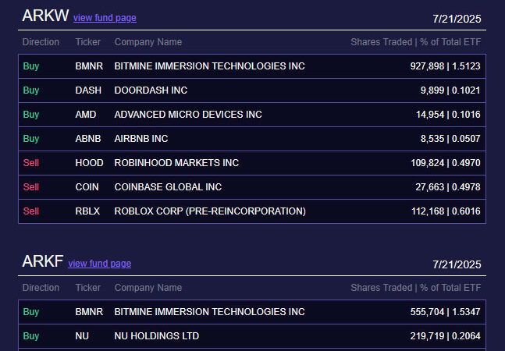Click the Buy label in NU row
The height and width of the screenshot is (351, 505).
31,336
